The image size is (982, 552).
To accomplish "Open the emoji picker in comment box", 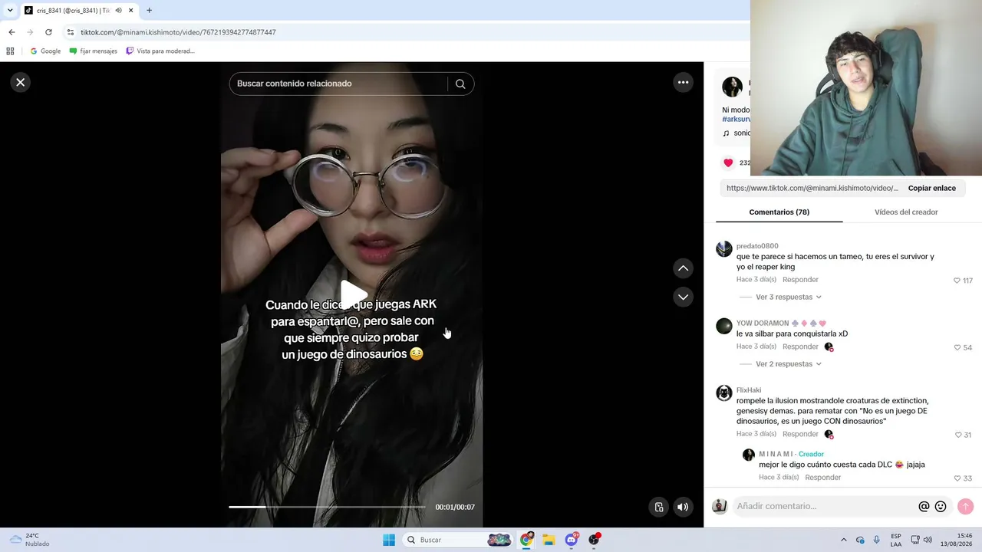I will [x=941, y=507].
